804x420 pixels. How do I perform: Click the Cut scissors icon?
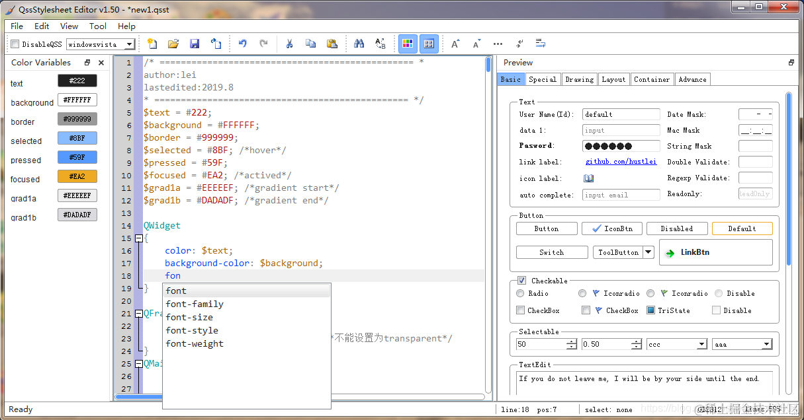point(289,44)
